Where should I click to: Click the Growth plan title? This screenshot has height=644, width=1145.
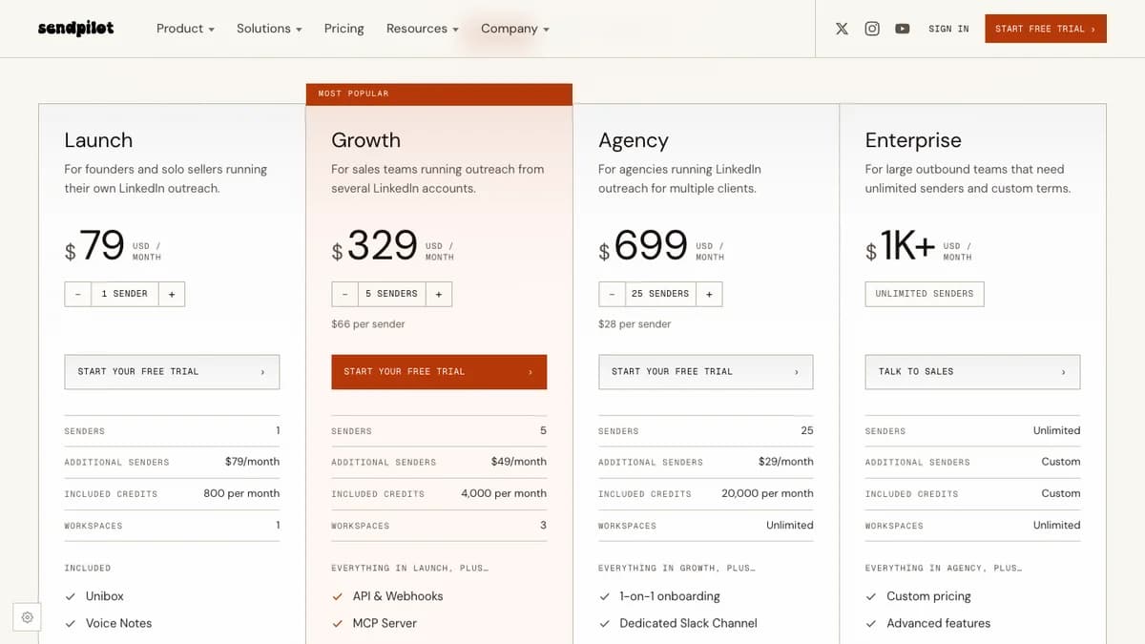click(365, 140)
